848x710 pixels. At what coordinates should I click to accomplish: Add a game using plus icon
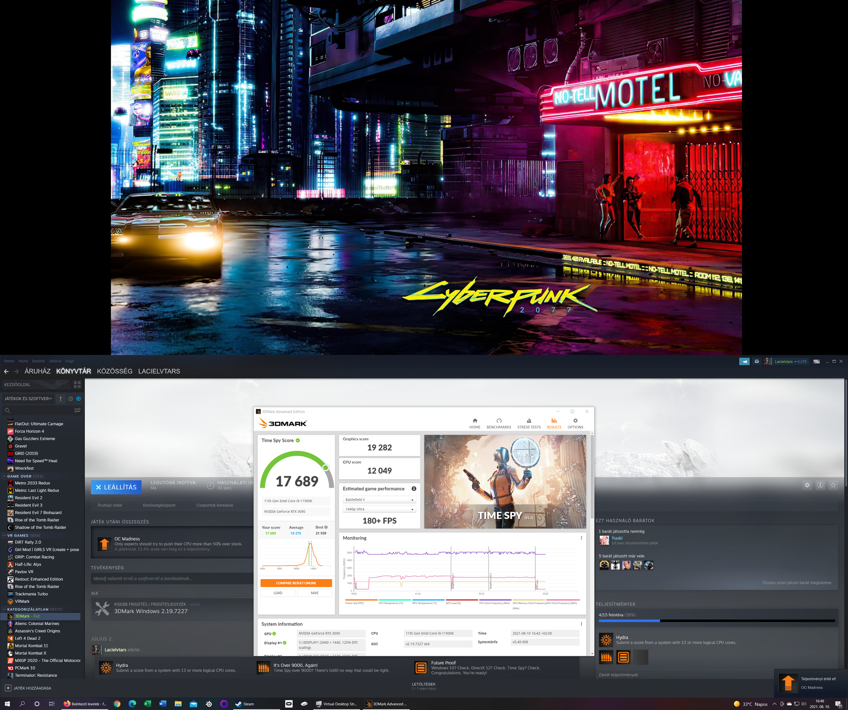[x=8, y=688]
